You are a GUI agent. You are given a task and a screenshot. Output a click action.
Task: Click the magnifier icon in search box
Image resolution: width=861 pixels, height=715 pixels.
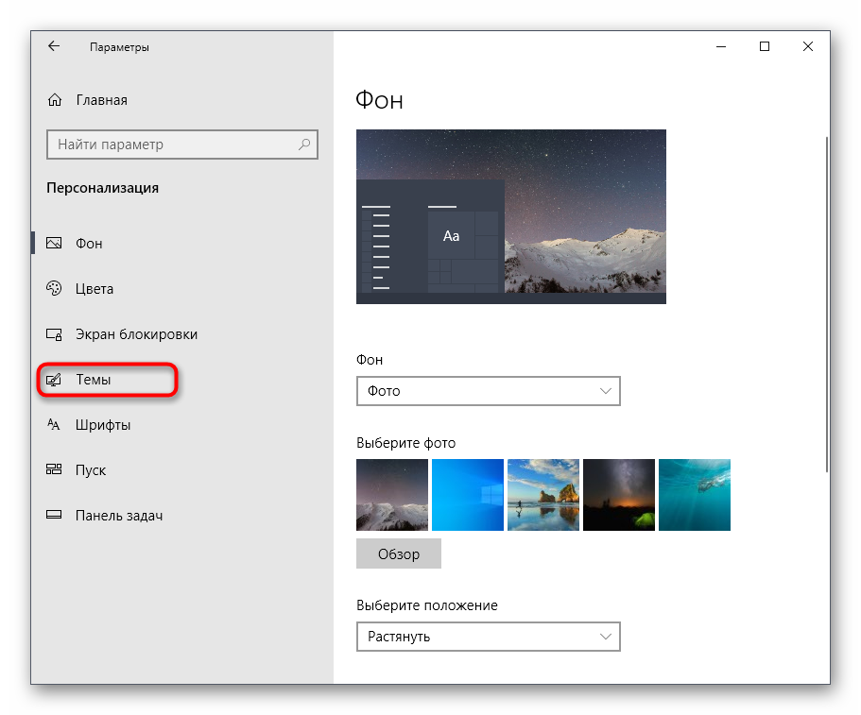pyautogui.click(x=304, y=145)
